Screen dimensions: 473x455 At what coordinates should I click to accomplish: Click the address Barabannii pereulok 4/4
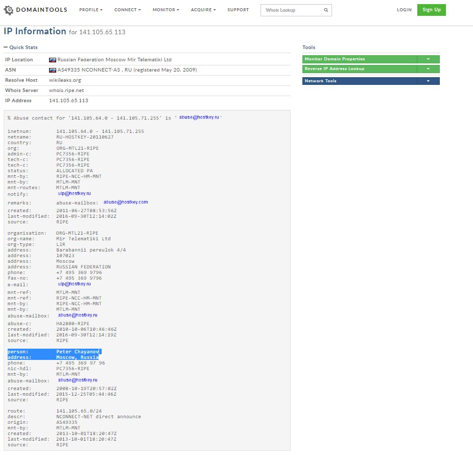tap(91, 249)
